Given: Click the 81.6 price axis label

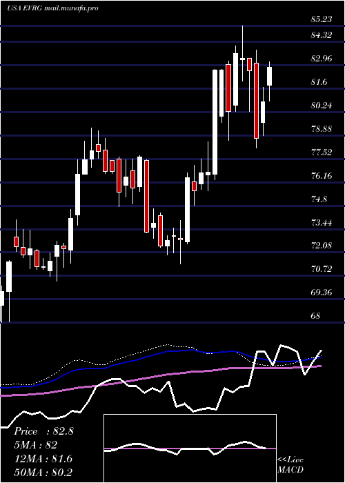Looking at the screenshot, I should click(x=319, y=82).
